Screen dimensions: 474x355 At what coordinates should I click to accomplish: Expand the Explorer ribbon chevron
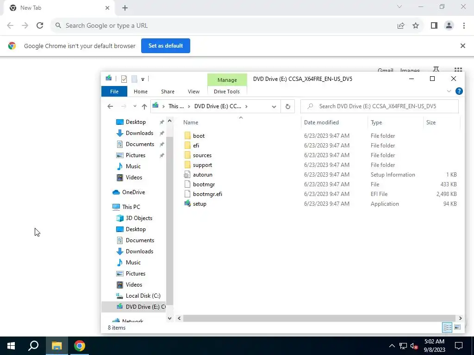tap(449, 91)
